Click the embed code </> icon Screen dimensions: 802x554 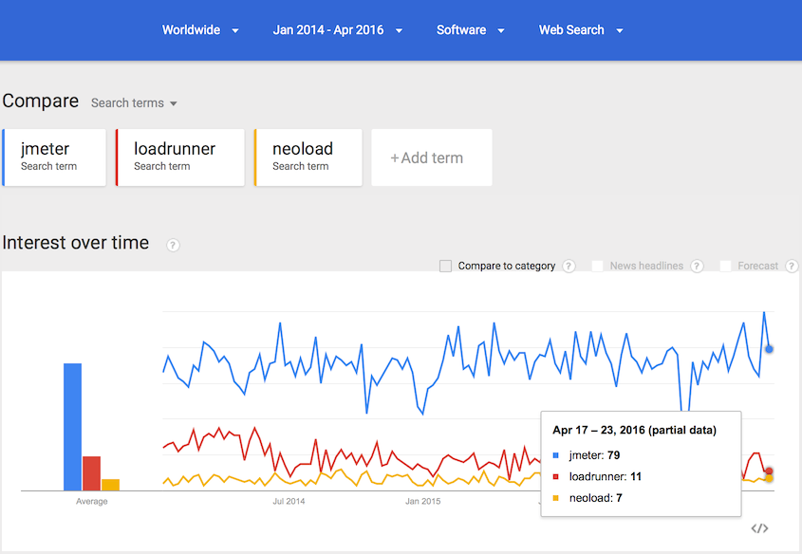click(x=759, y=528)
